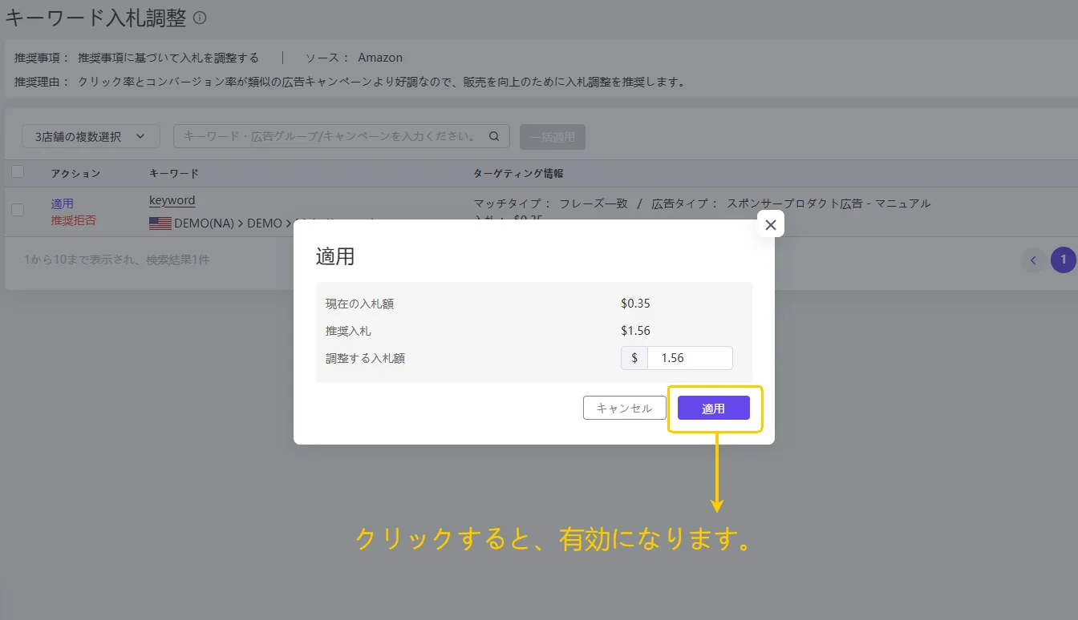The height and width of the screenshot is (620, 1078).
Task: Click the 一括適用 button
Action: (x=553, y=137)
